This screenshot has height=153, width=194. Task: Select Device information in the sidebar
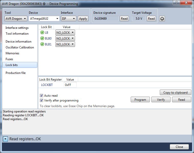click(18, 42)
